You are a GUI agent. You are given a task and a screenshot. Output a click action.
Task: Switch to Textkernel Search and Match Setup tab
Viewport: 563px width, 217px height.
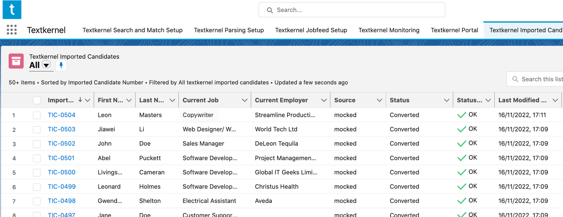tap(132, 30)
